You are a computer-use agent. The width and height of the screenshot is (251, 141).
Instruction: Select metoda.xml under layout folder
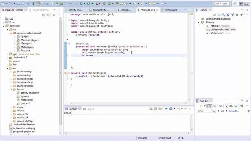point(27,100)
